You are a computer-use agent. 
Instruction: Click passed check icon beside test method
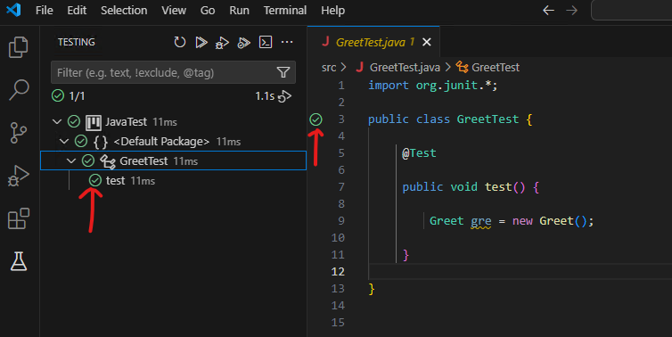95,180
